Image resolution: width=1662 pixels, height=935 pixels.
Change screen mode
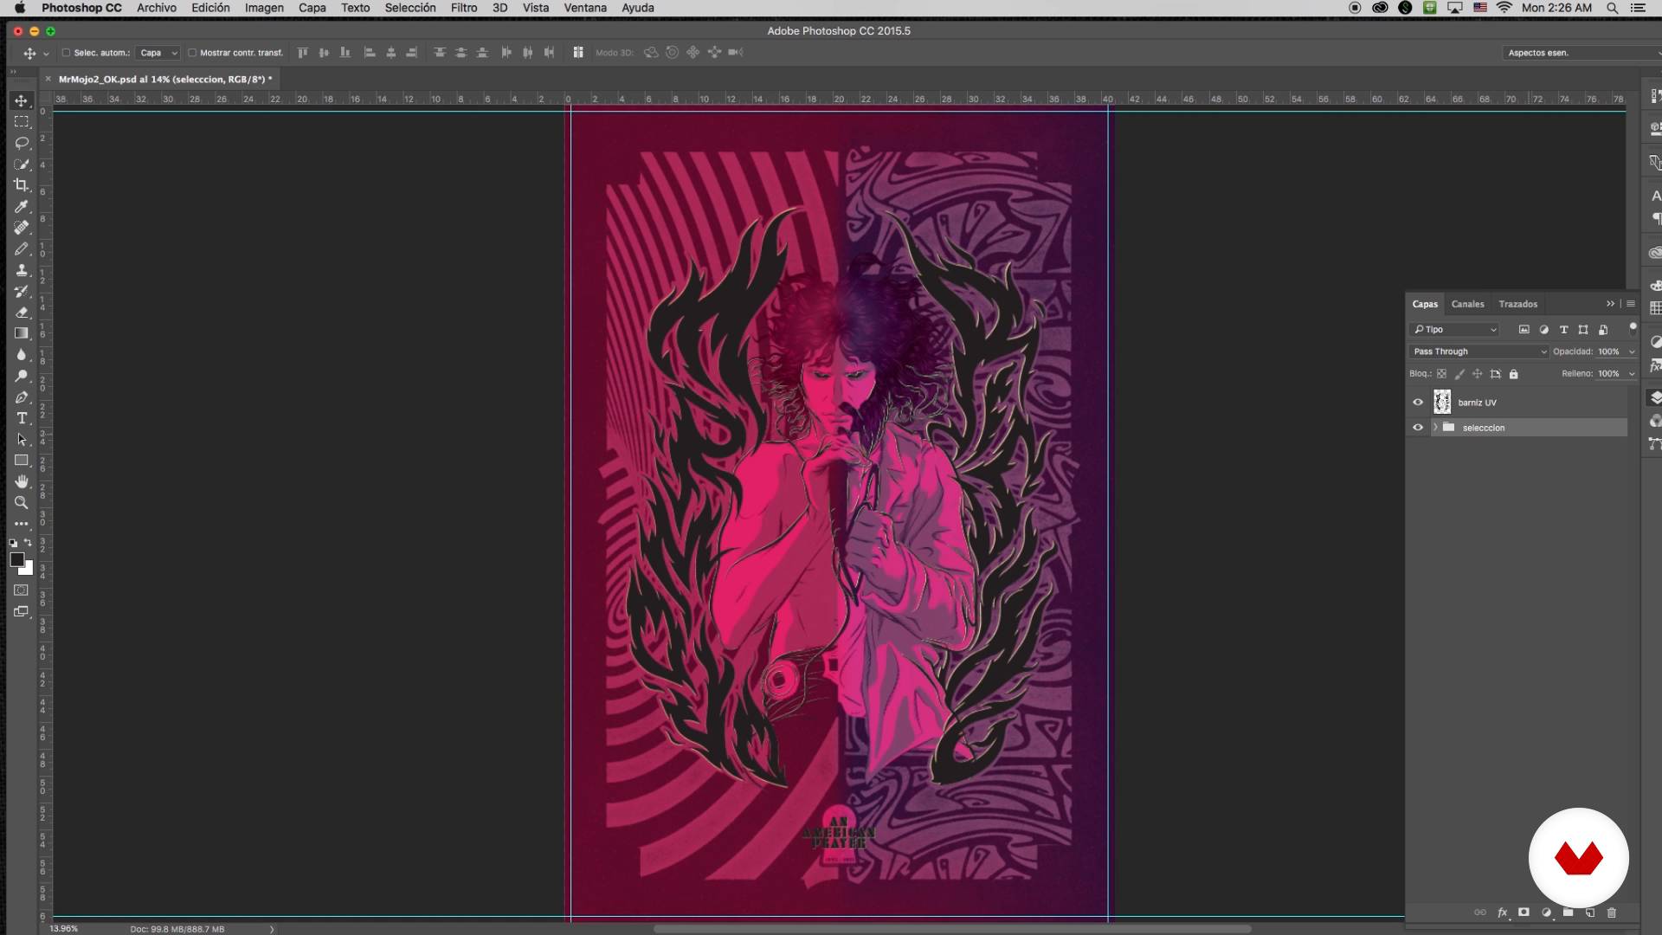click(22, 611)
